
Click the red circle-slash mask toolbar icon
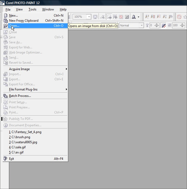point(121,17)
